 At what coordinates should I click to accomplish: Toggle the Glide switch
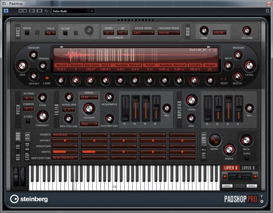pyautogui.click(x=65, y=33)
